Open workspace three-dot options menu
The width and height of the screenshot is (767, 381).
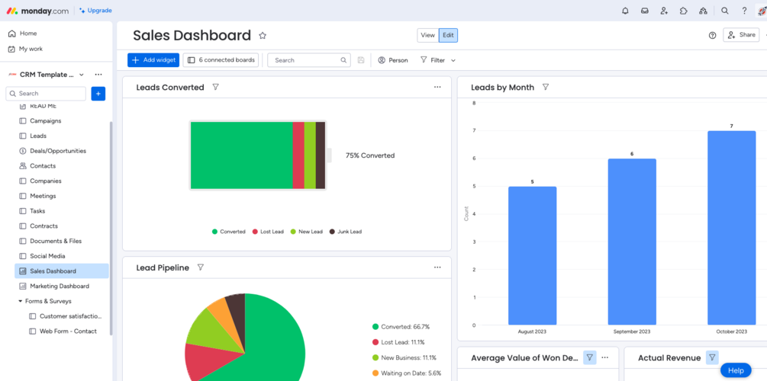(x=98, y=75)
